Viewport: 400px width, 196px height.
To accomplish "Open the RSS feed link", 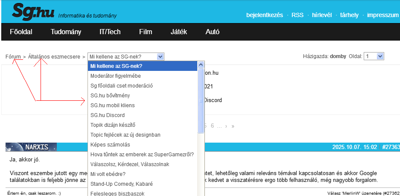I will click(x=298, y=15).
